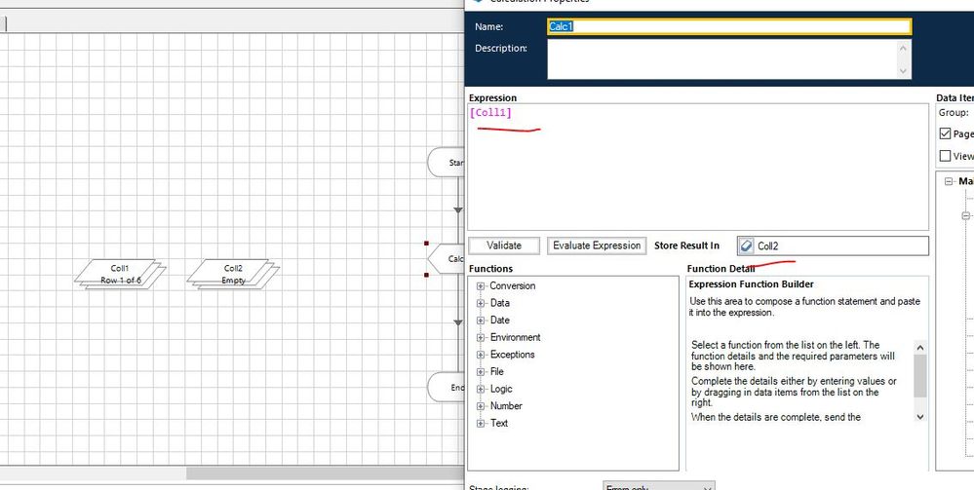Open the Exceptions functions node
The image size is (974, 490).
point(482,355)
